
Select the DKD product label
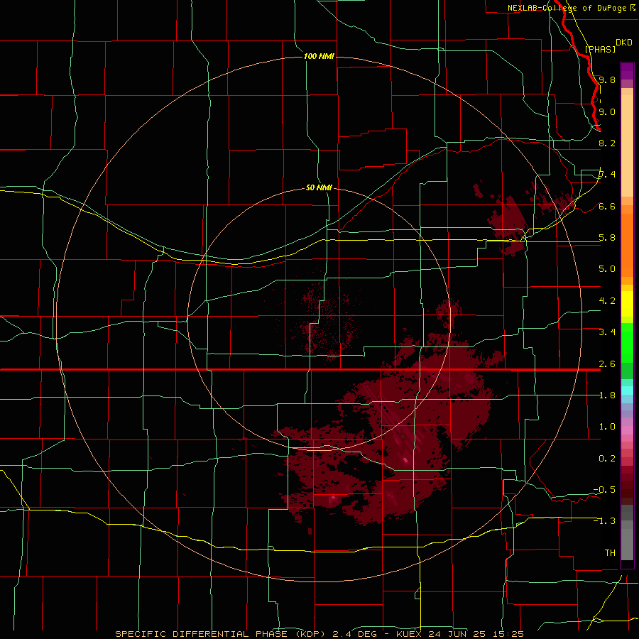click(623, 43)
